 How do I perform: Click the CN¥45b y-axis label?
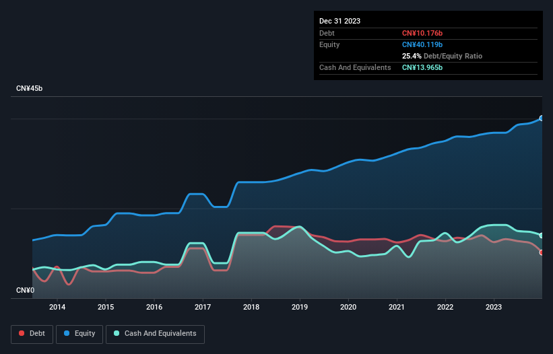29,88
